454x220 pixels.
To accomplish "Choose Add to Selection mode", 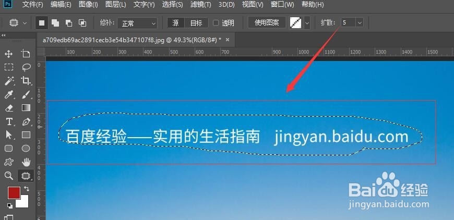I will [55, 23].
